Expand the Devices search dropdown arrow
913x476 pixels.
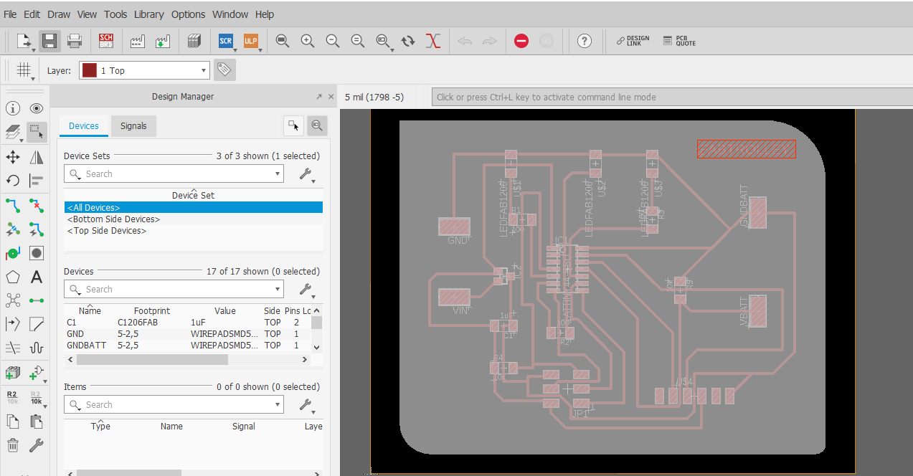coord(278,289)
